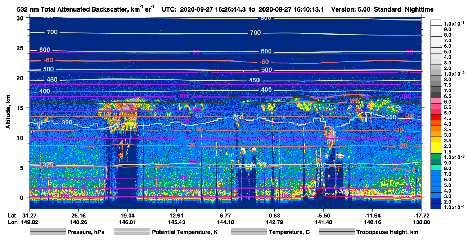This screenshot has height=240, width=468.
Task: Click colorbar label 5.5
Action: 448,107
